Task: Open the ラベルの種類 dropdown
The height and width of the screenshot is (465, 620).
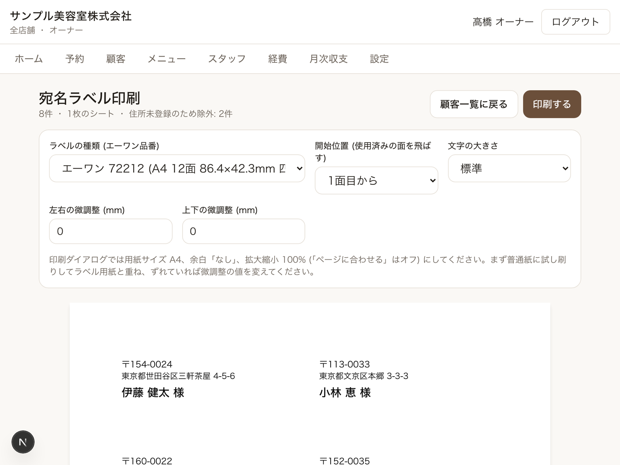Action: (x=177, y=168)
